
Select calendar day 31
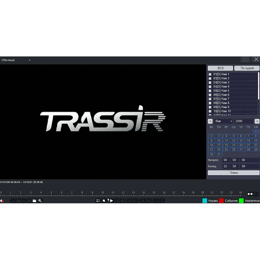click(219, 154)
